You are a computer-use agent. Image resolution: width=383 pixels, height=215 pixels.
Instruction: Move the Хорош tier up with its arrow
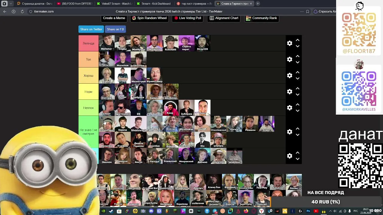coord(297,72)
